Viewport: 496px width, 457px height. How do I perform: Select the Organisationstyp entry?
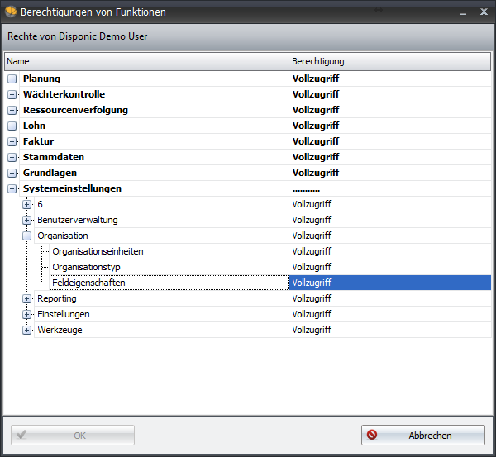86,267
